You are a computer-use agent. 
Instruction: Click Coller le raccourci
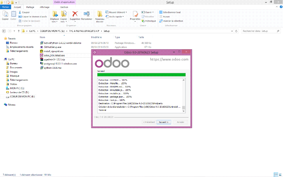(29, 21)
